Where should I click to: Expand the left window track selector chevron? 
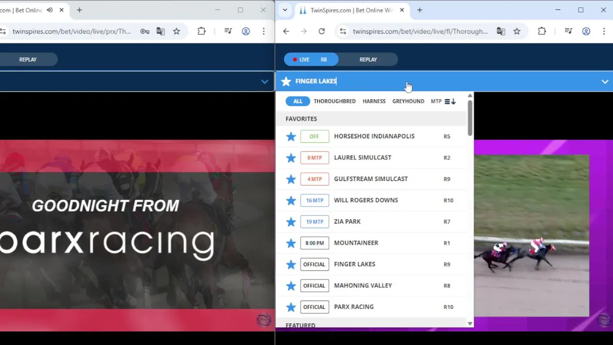point(264,81)
